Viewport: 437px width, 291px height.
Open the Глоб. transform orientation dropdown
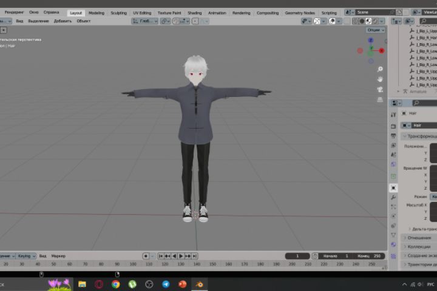pyautogui.click(x=145, y=21)
